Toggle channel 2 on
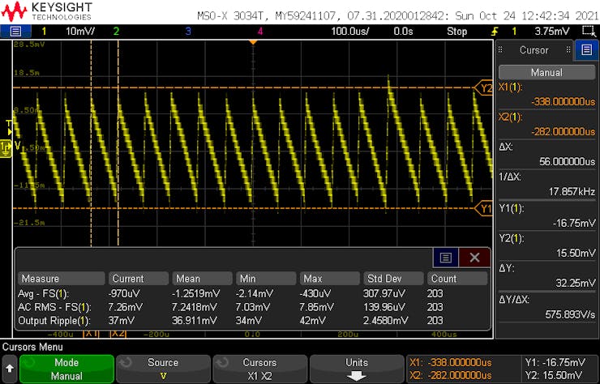The width and height of the screenshot is (600, 384). 116,31
